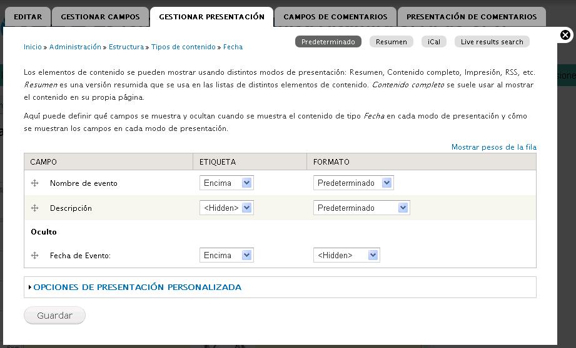Select the iCal view mode

tap(434, 42)
